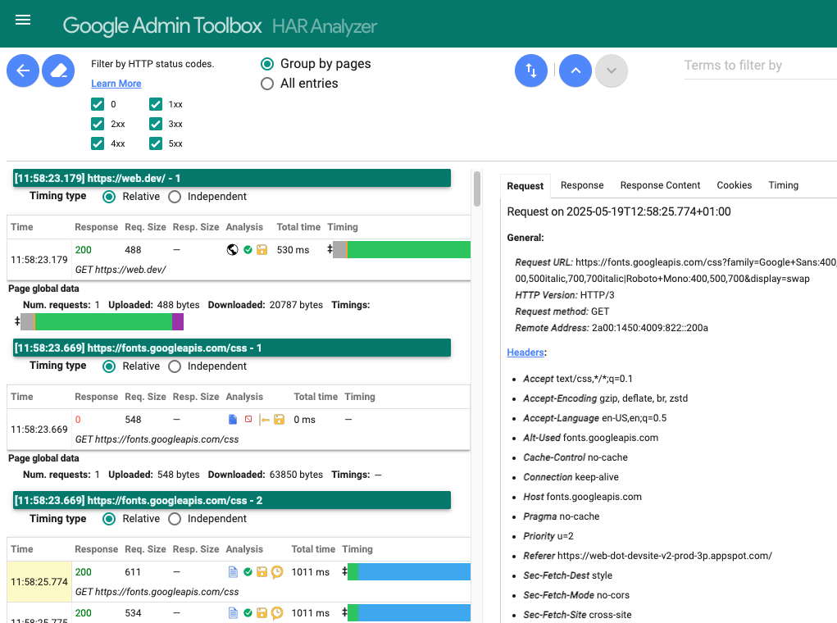Collapse fonts.googleapis.com/css - 1 page group
Image resolution: width=837 pixels, height=623 pixels.
tap(232, 348)
